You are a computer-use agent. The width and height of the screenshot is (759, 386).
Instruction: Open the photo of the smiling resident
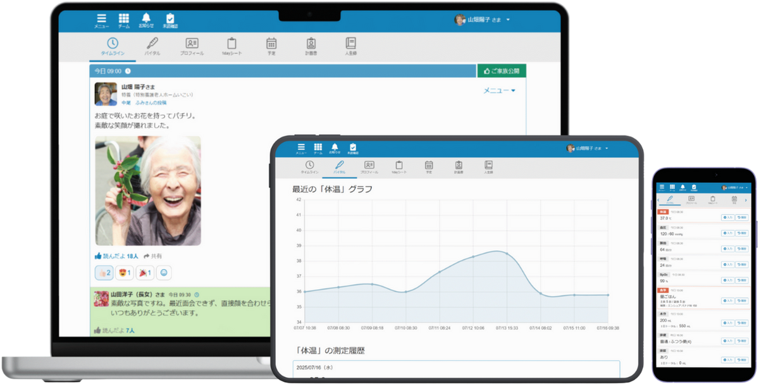click(148, 190)
